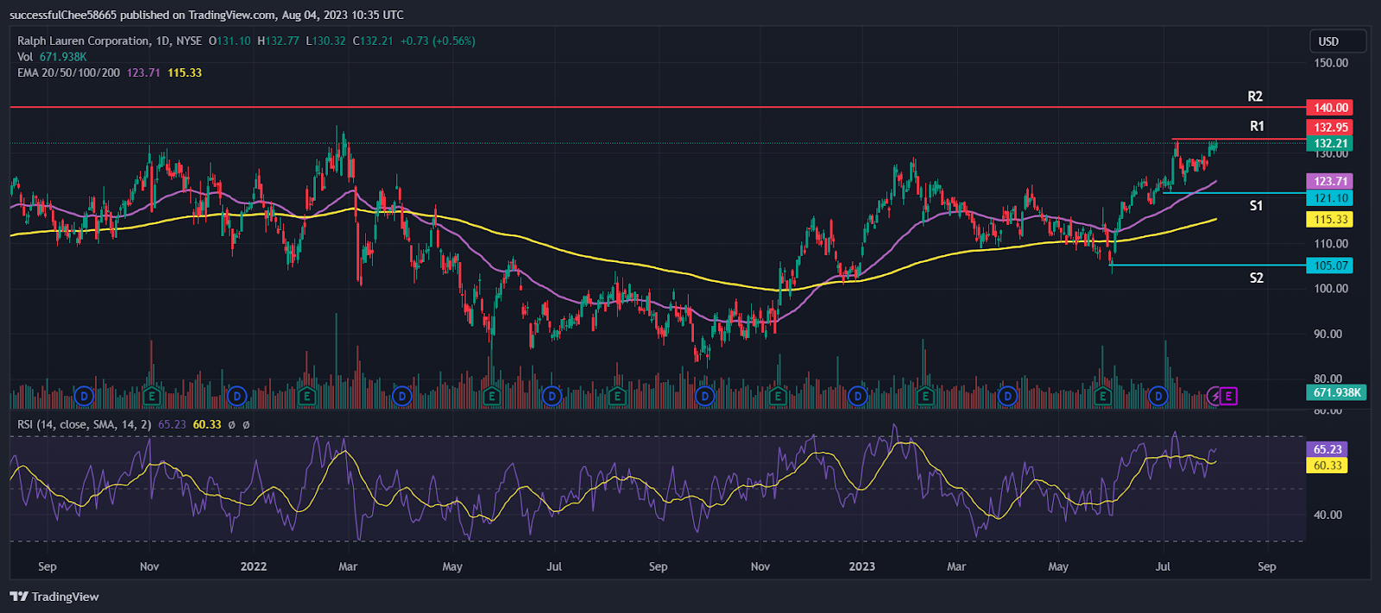Click the TradingView logo at bottom left
The width and height of the screenshot is (1381, 613).
pos(54,597)
